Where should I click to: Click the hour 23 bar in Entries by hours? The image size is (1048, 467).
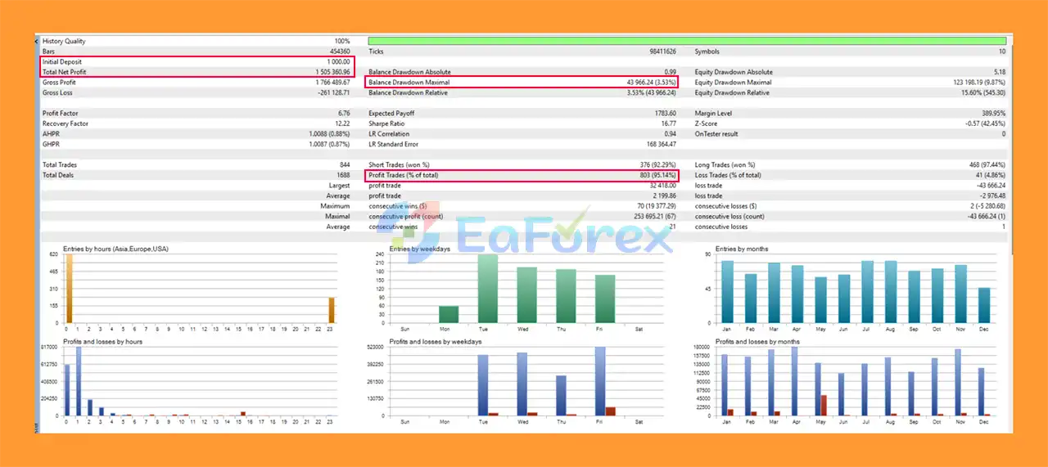331,310
